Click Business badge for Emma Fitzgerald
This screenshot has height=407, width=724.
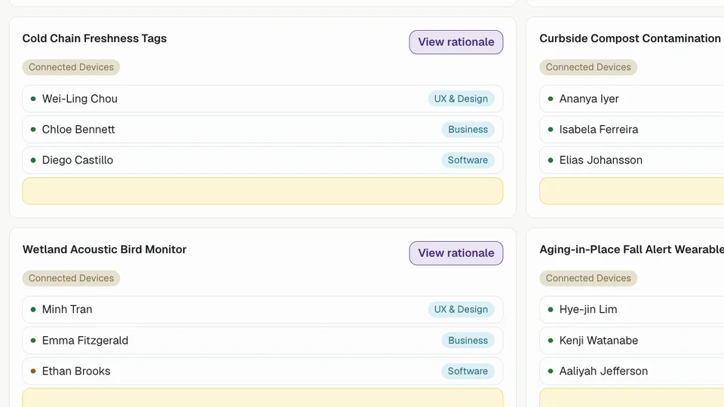(x=468, y=341)
